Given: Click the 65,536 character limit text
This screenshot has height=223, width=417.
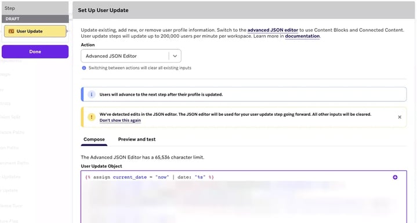Looking at the screenshot, I should pos(143,157).
